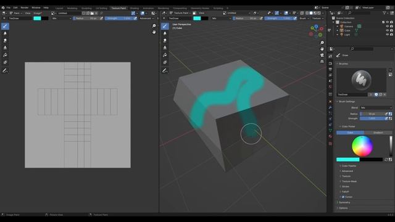Click the pan hand icon in the image editor

[154, 32]
